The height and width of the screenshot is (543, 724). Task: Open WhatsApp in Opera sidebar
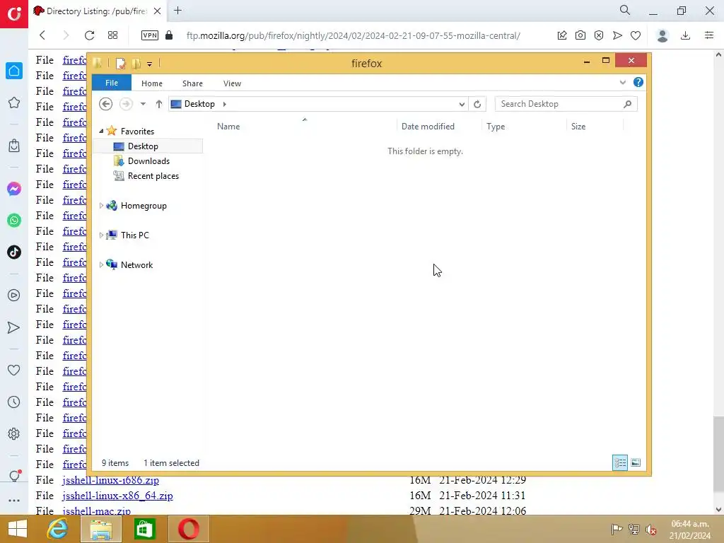(x=14, y=221)
